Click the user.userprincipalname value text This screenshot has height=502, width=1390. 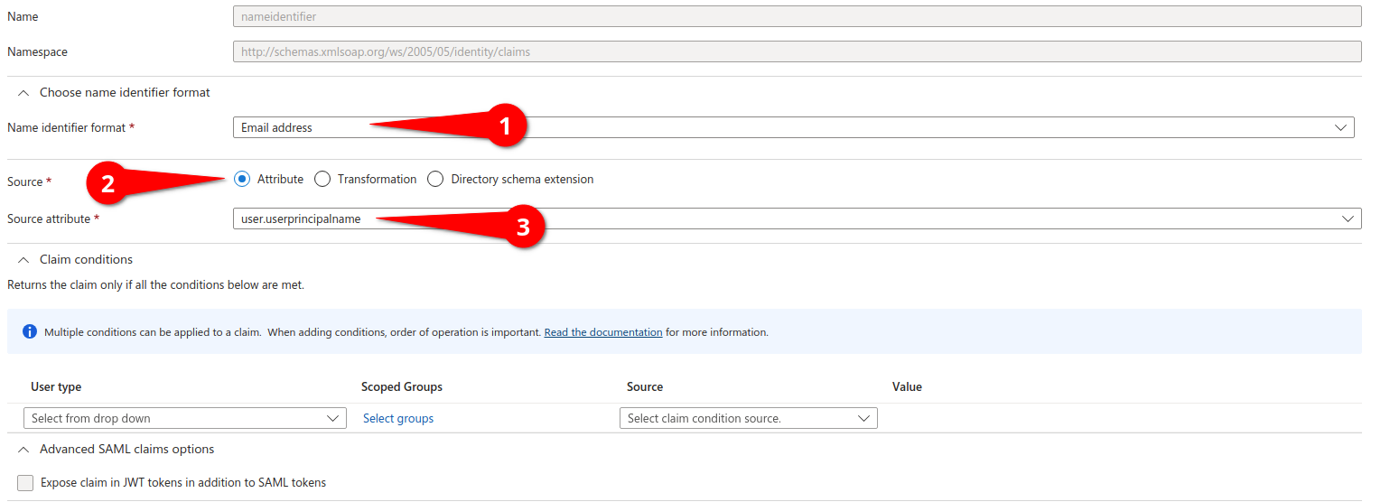point(301,219)
